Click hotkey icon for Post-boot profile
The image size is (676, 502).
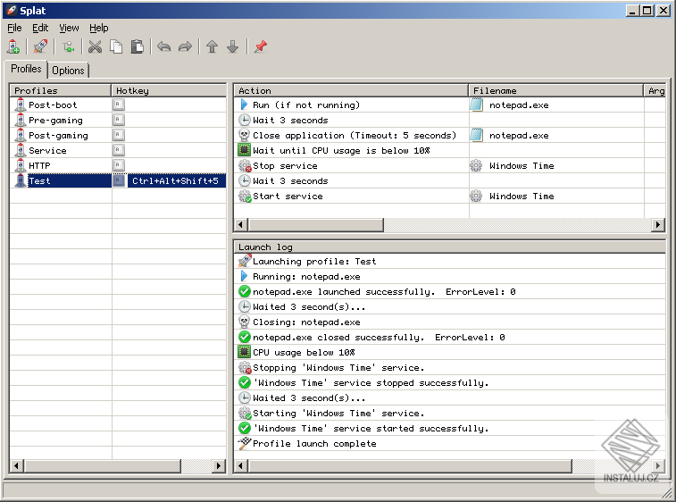click(x=119, y=105)
